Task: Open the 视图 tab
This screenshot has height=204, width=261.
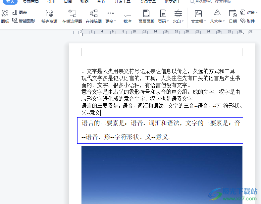Action: coord(84,2)
